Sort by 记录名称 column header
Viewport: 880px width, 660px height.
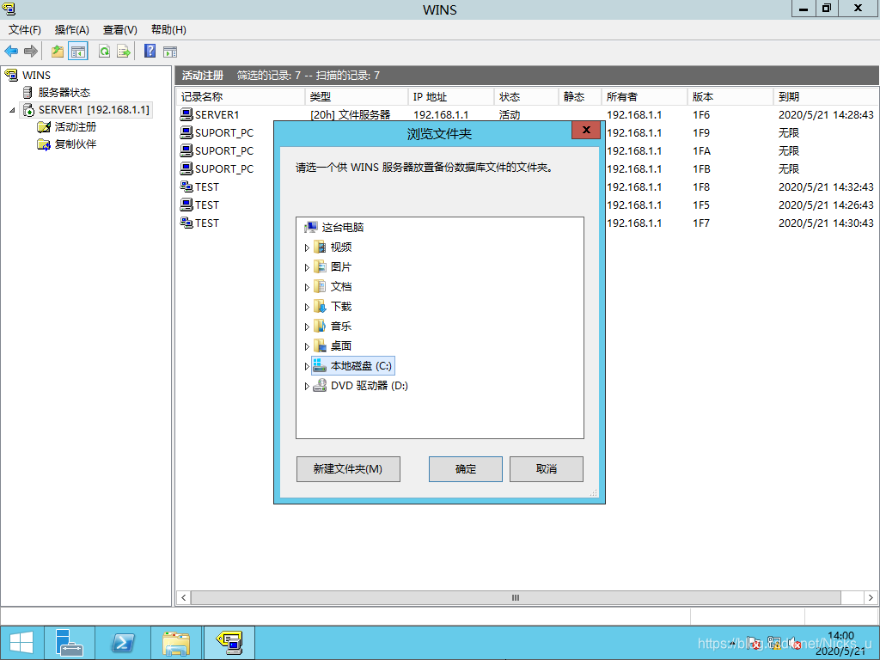click(x=241, y=96)
